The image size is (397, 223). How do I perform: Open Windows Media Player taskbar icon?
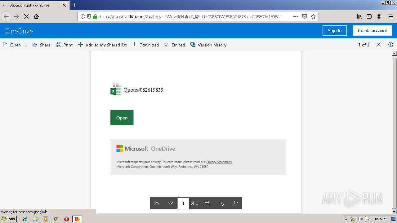point(46,219)
